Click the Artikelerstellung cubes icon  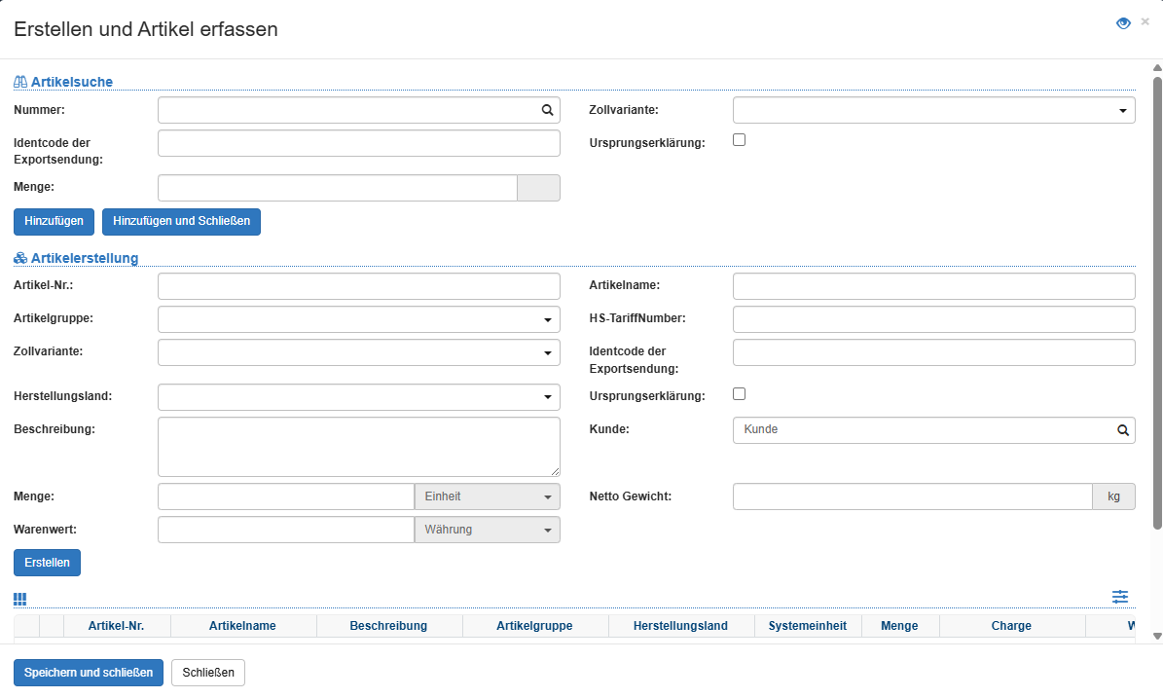(20, 258)
